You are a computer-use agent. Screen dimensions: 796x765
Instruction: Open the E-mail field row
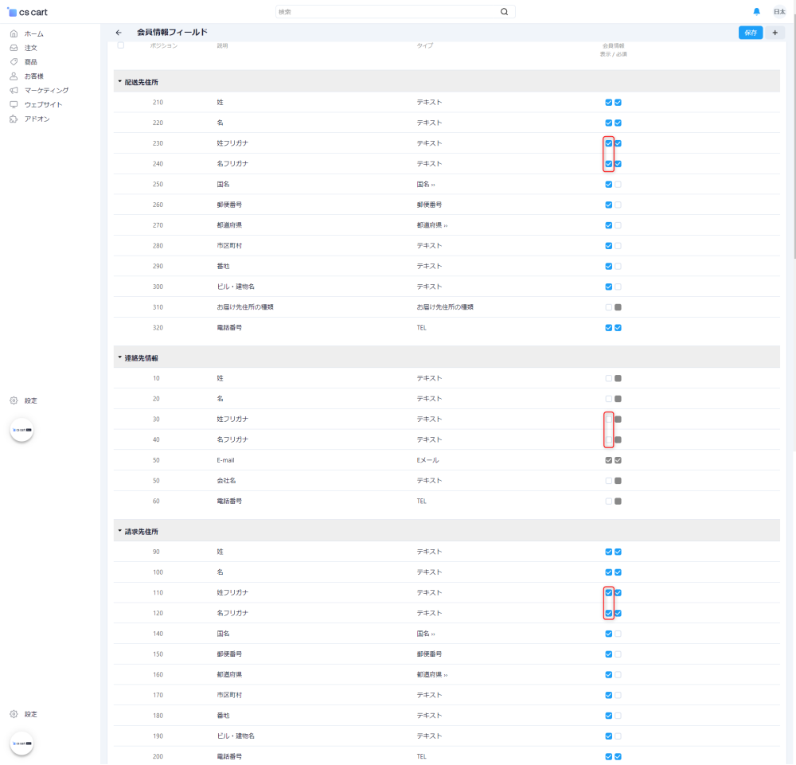(225, 460)
